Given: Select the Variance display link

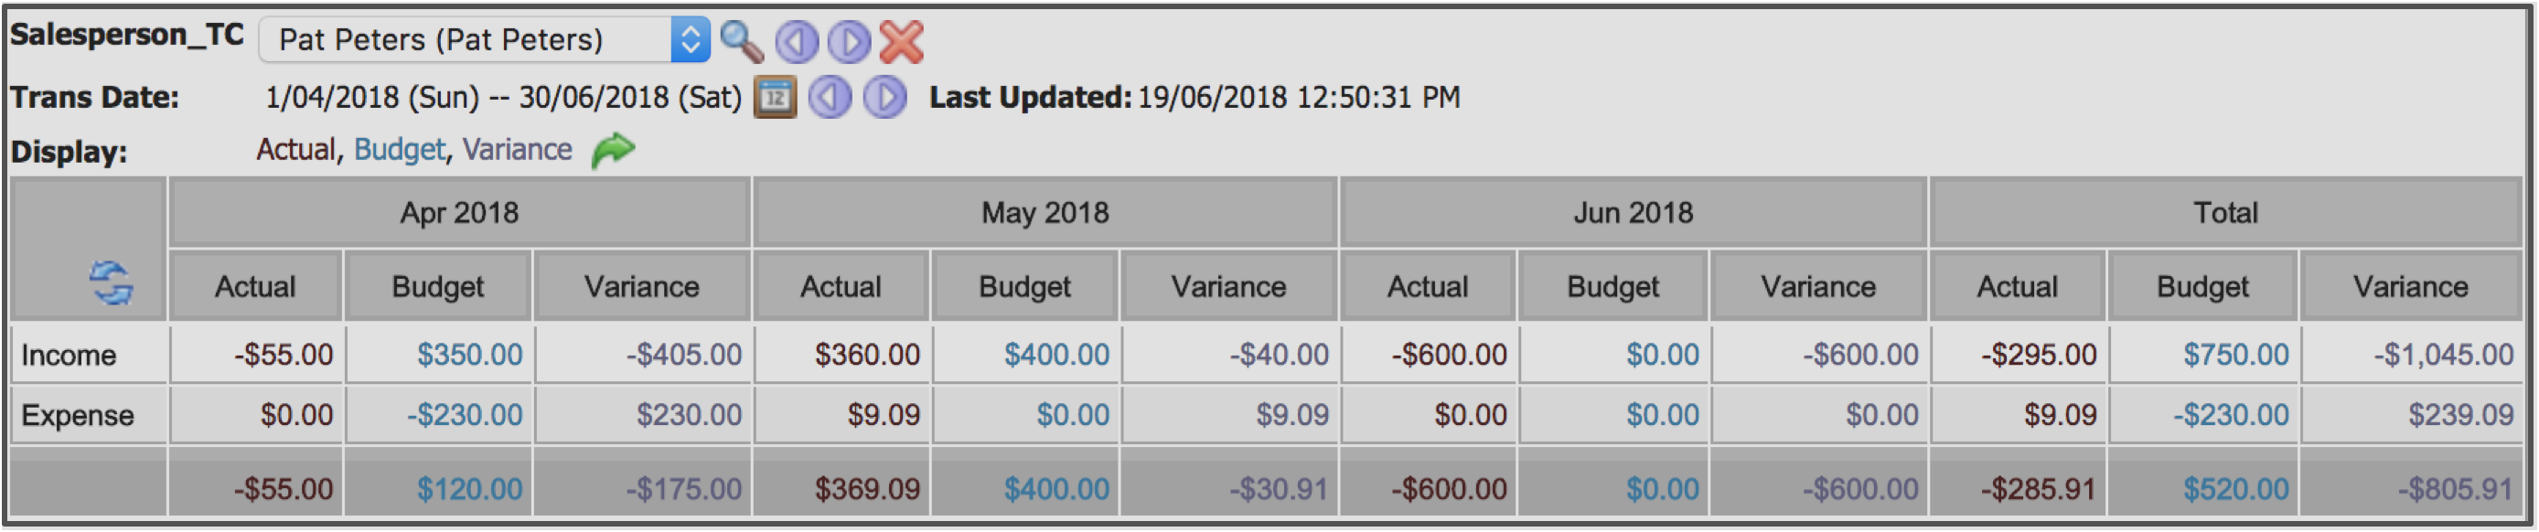Looking at the screenshot, I should (518, 150).
